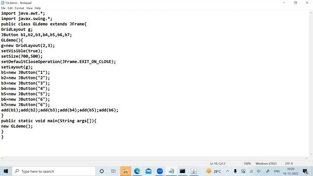
Task: Close the Notepad window
Action: point(307,3)
